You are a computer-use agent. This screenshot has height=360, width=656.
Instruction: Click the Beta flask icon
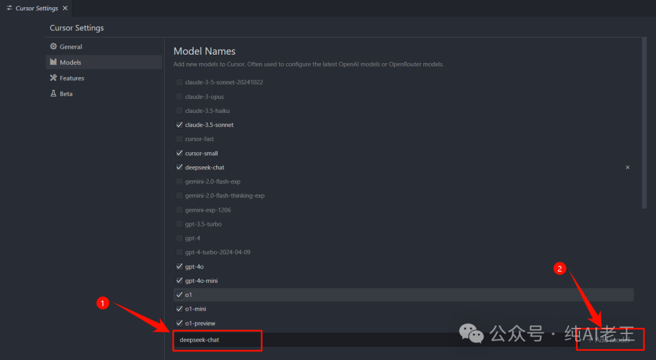[53, 94]
